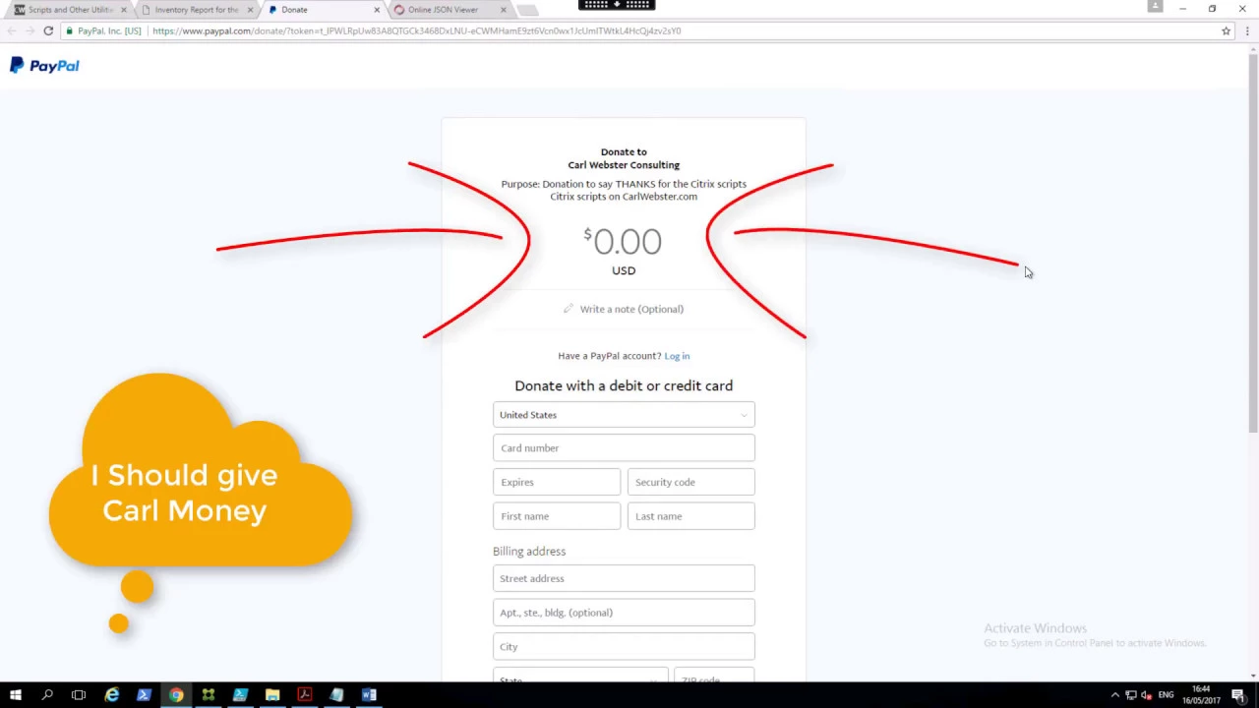Open a new browser tab
This screenshot has height=708, width=1259.
[527, 10]
